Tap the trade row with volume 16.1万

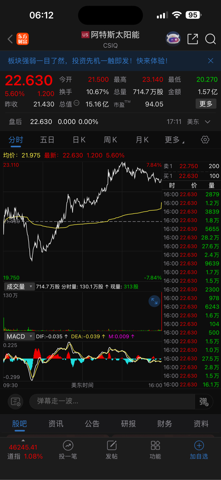(191, 385)
